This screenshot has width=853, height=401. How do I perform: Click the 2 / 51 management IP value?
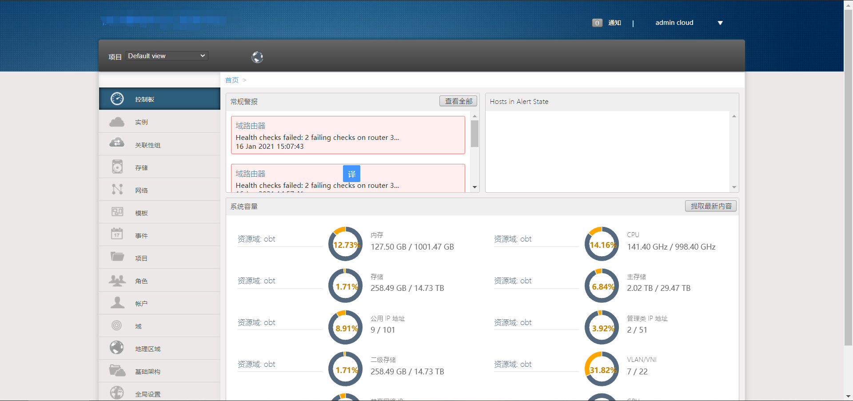tap(637, 330)
